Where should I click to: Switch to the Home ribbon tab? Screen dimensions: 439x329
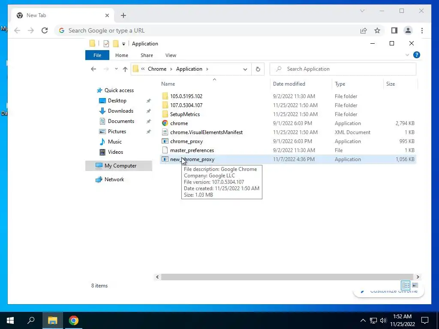coord(121,55)
